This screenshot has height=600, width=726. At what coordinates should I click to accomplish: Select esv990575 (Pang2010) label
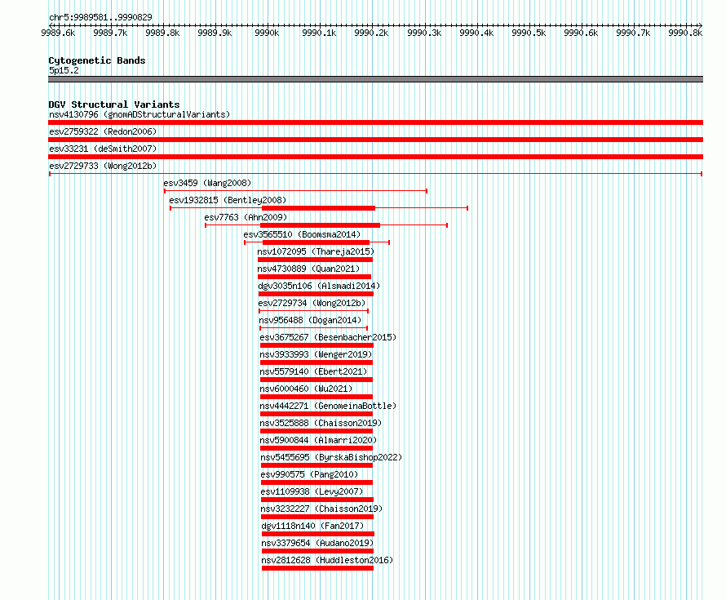pyautogui.click(x=309, y=474)
